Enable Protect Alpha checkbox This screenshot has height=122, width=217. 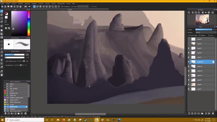[189, 35]
